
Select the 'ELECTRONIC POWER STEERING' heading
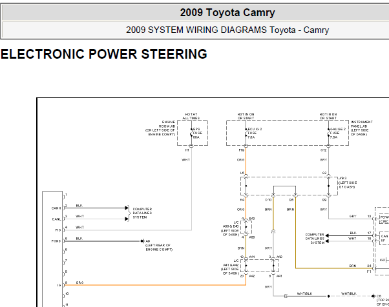(103, 54)
